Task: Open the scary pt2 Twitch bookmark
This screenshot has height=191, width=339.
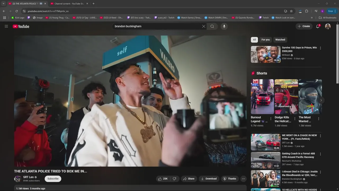Action: [x=164, y=18]
